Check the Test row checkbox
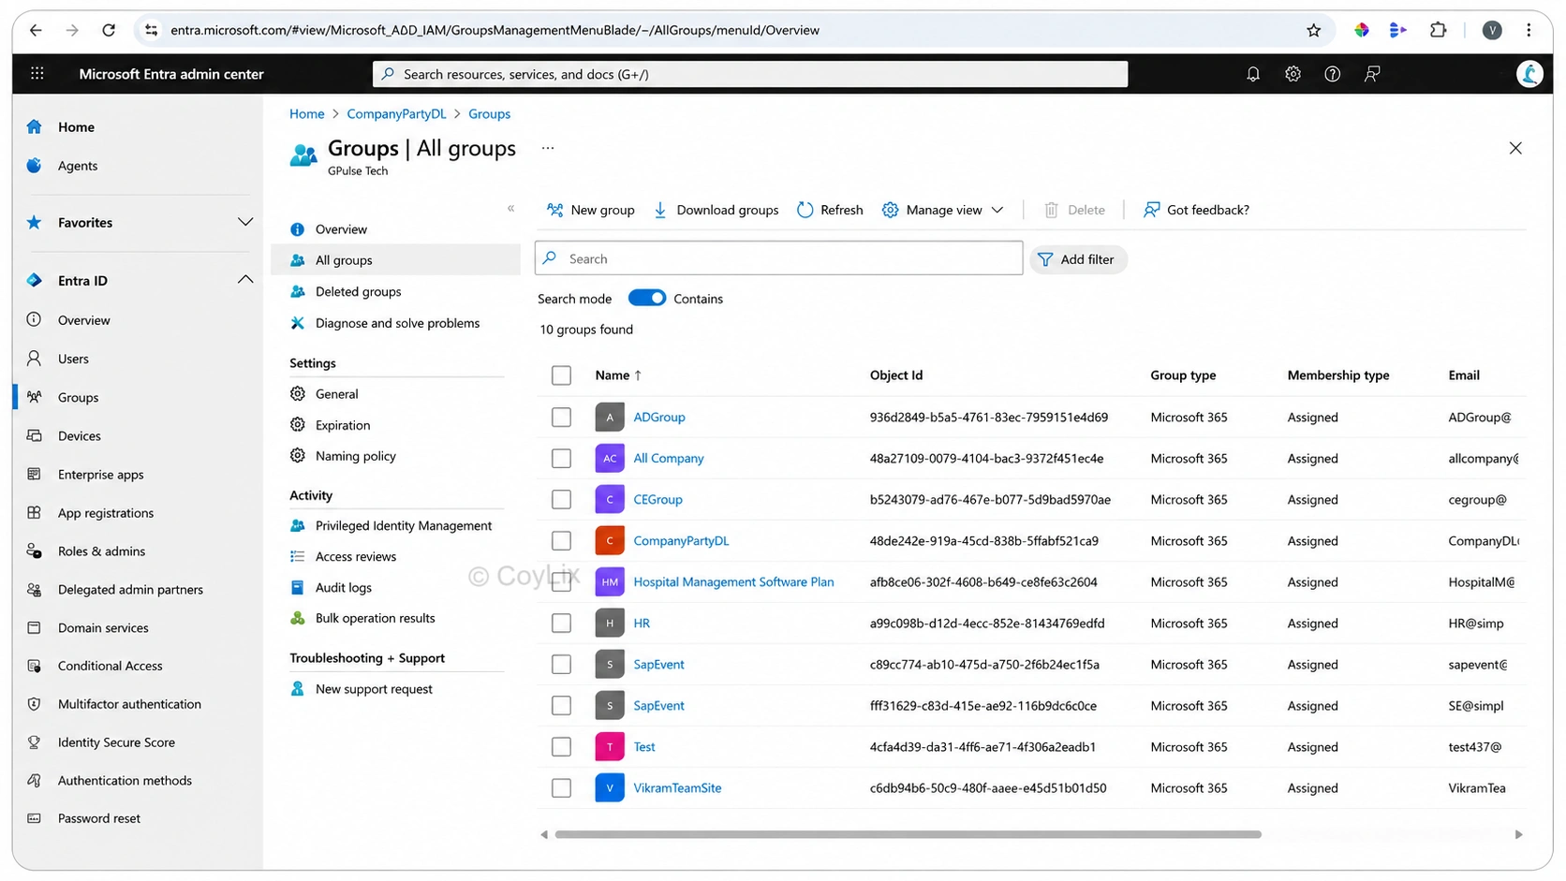 point(561,746)
